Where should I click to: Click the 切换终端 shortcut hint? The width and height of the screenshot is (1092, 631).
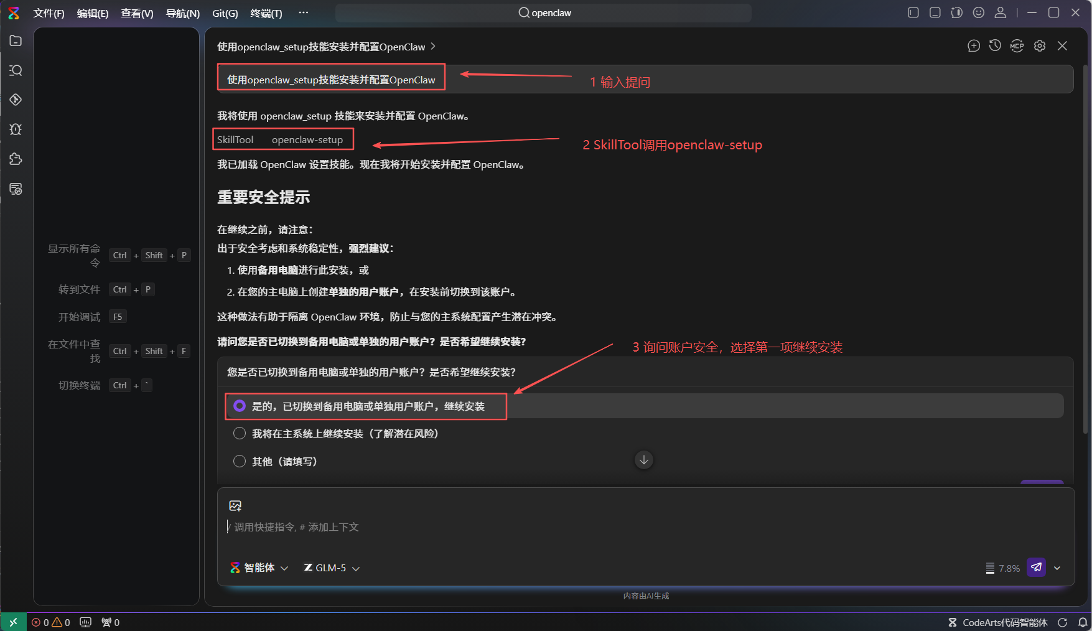click(x=105, y=385)
